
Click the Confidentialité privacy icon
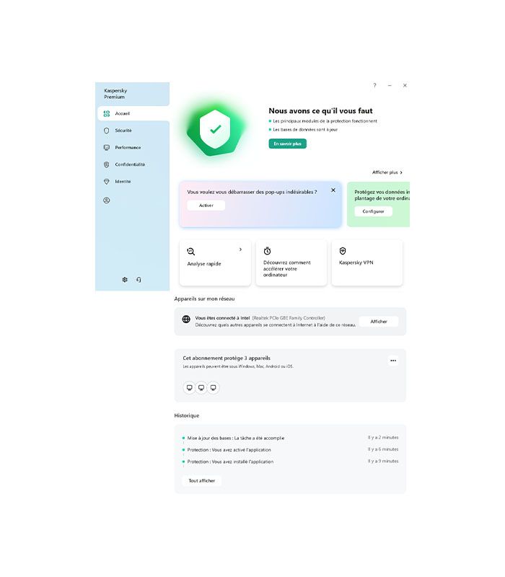tap(106, 164)
